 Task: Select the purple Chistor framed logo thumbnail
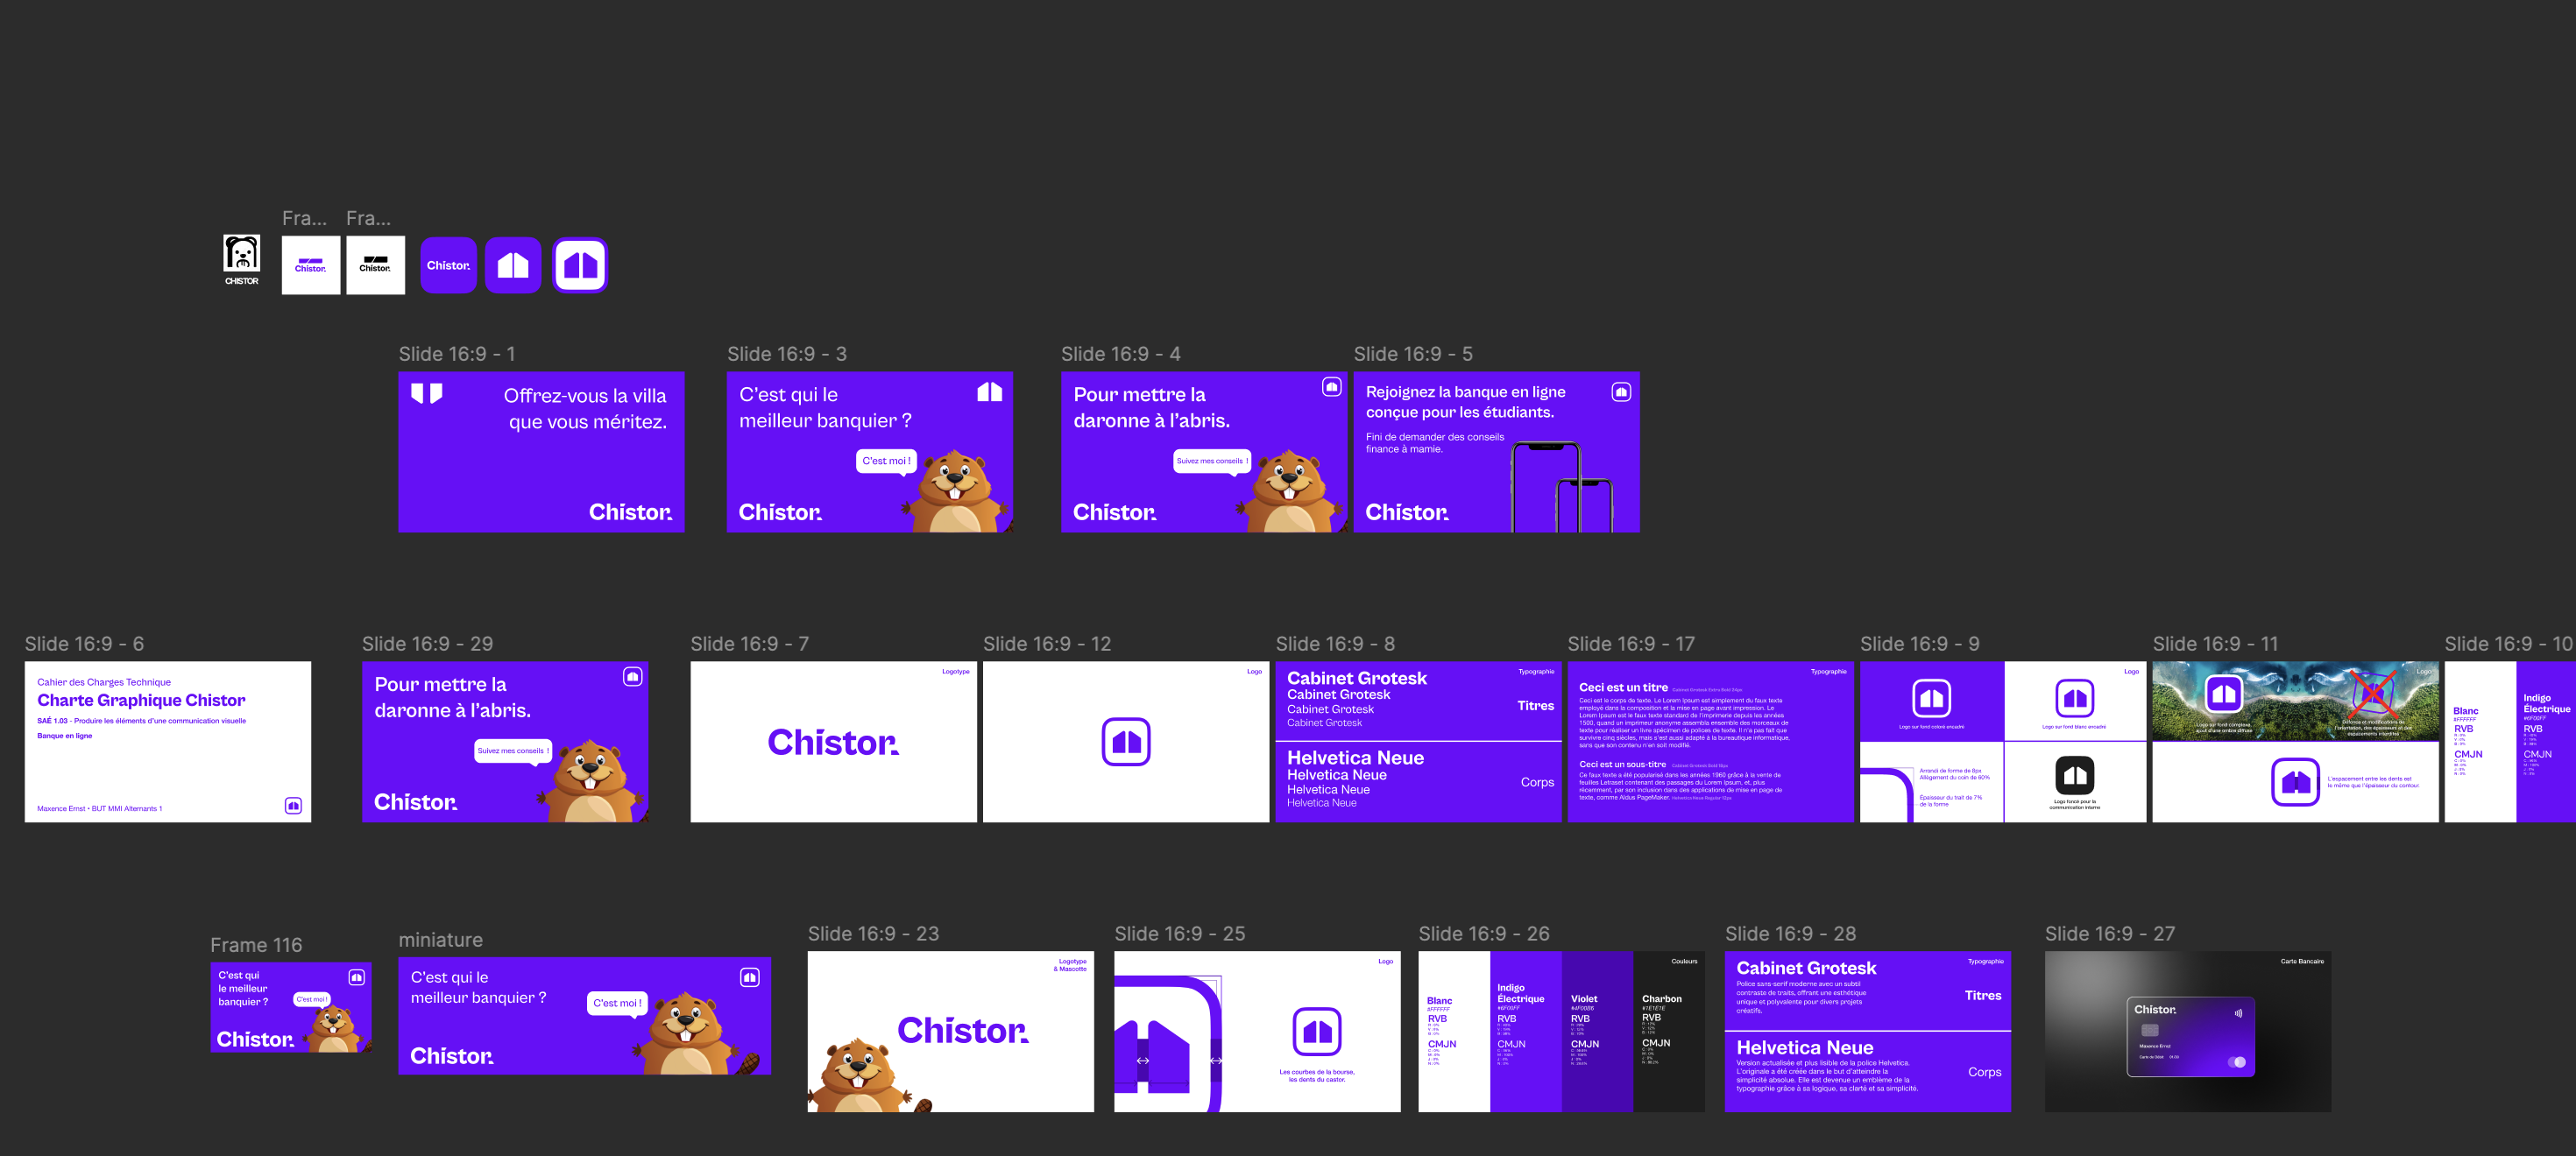click(x=310, y=264)
